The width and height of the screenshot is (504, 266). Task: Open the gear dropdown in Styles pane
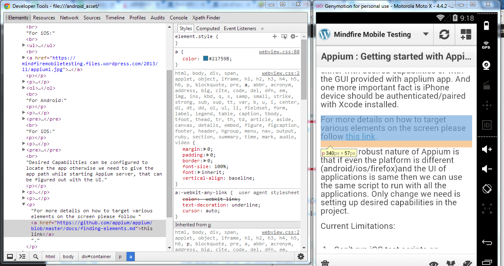[294, 36]
